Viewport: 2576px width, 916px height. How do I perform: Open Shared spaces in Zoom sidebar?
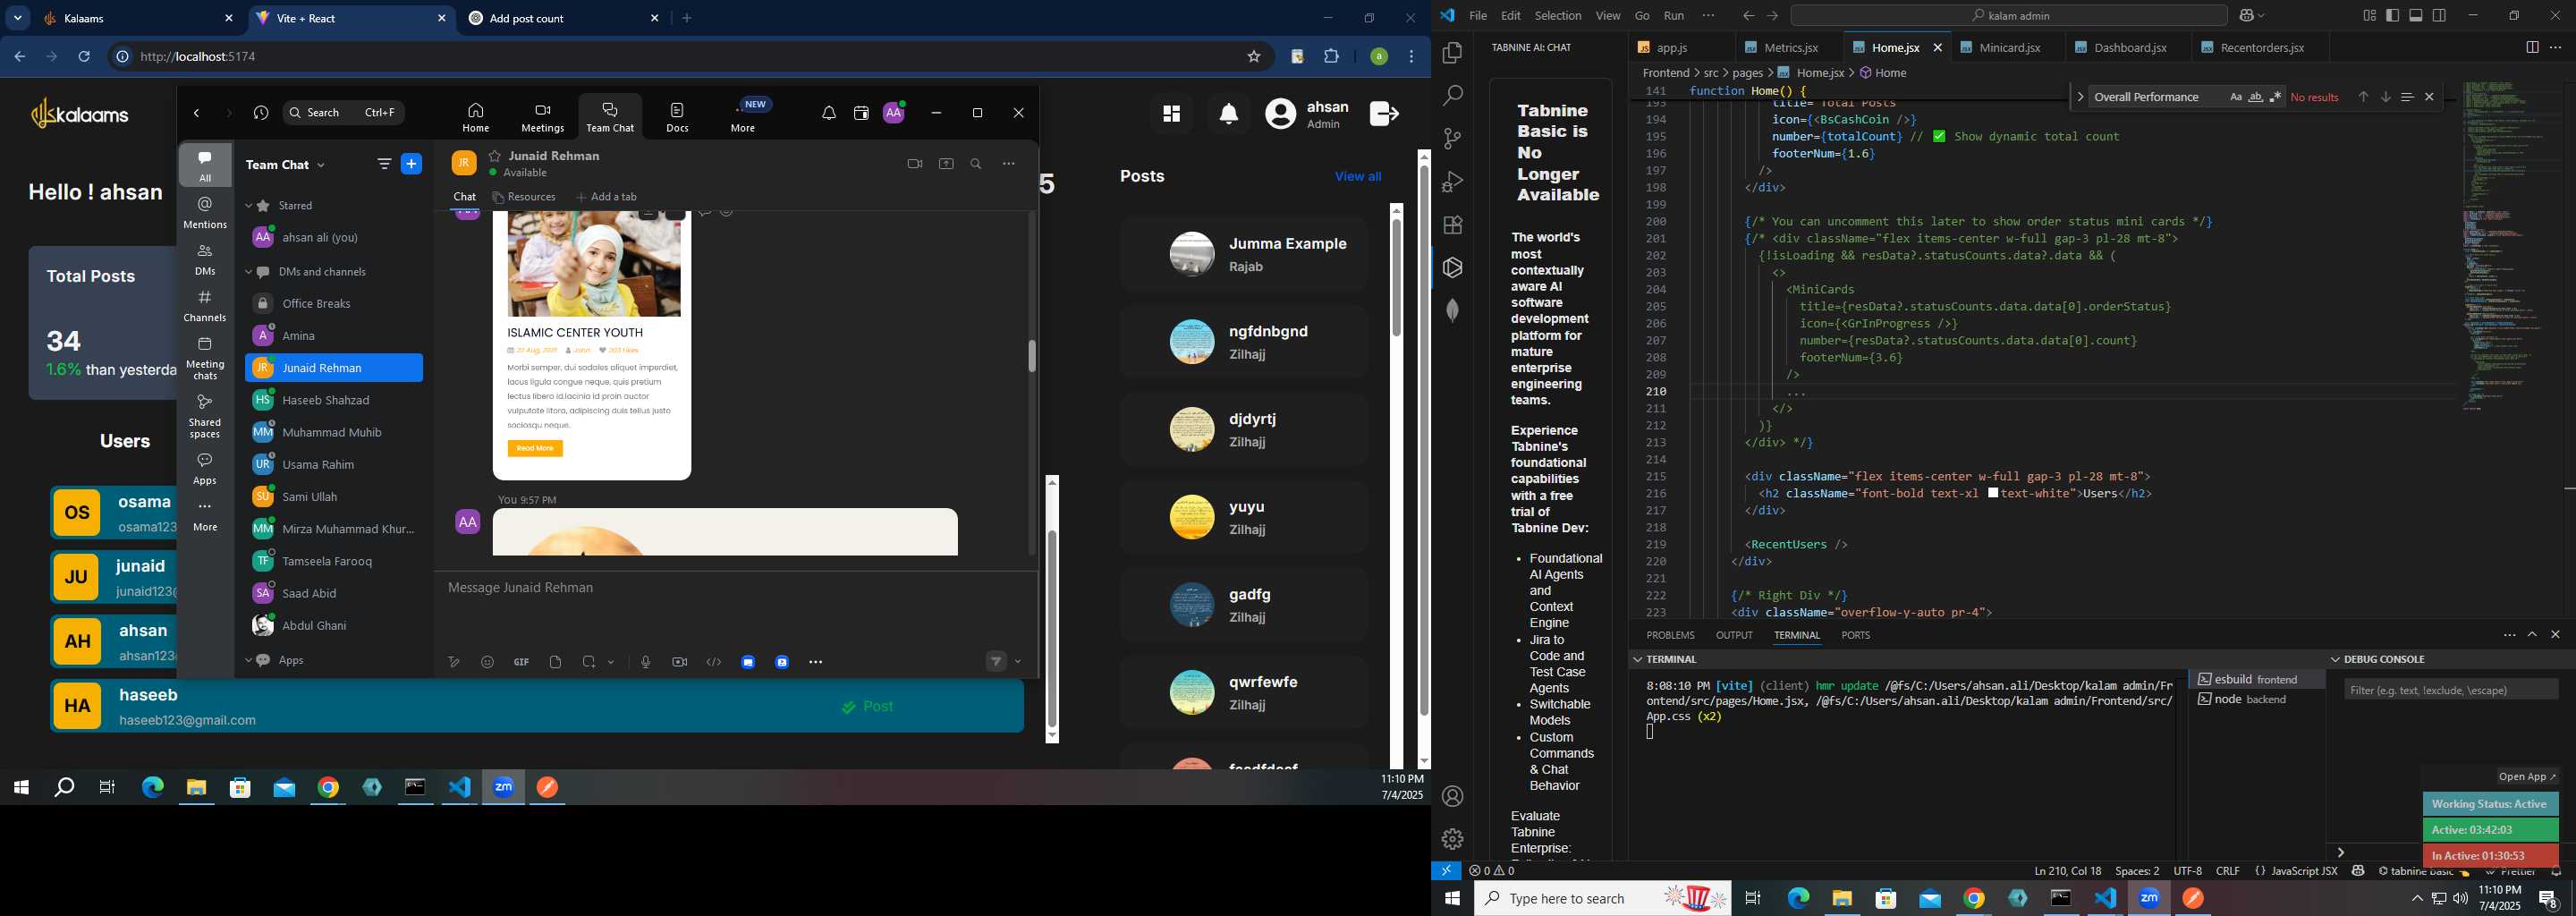pyautogui.click(x=205, y=416)
